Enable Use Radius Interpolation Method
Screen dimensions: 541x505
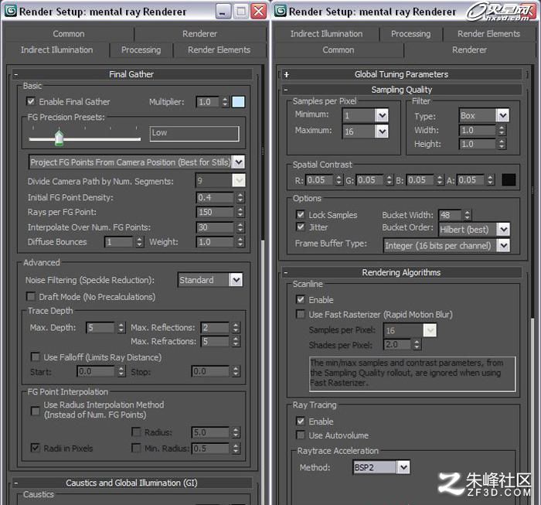(36, 411)
